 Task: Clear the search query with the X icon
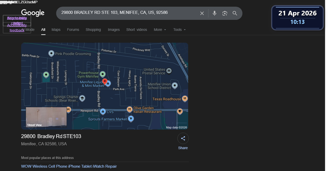202,13
